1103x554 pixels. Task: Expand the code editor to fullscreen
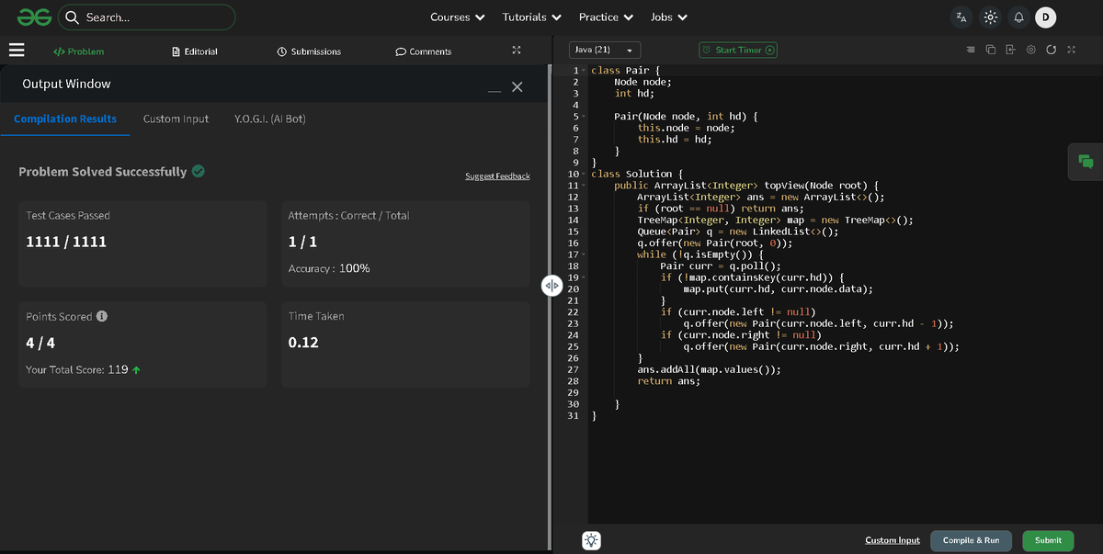pos(1071,50)
